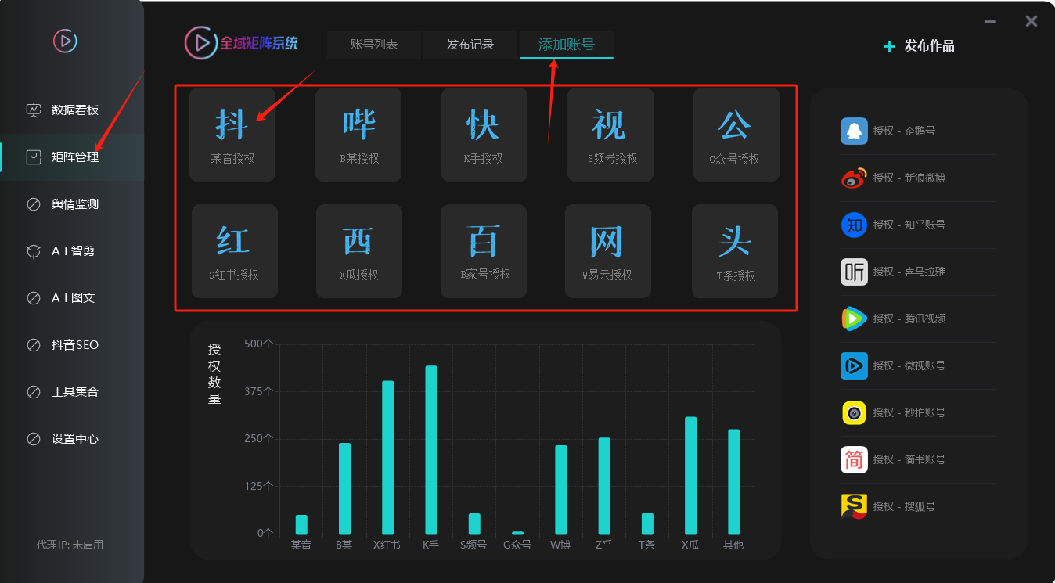The image size is (1055, 583).
Task: Click the 其他 chart bar
Action: point(733,482)
